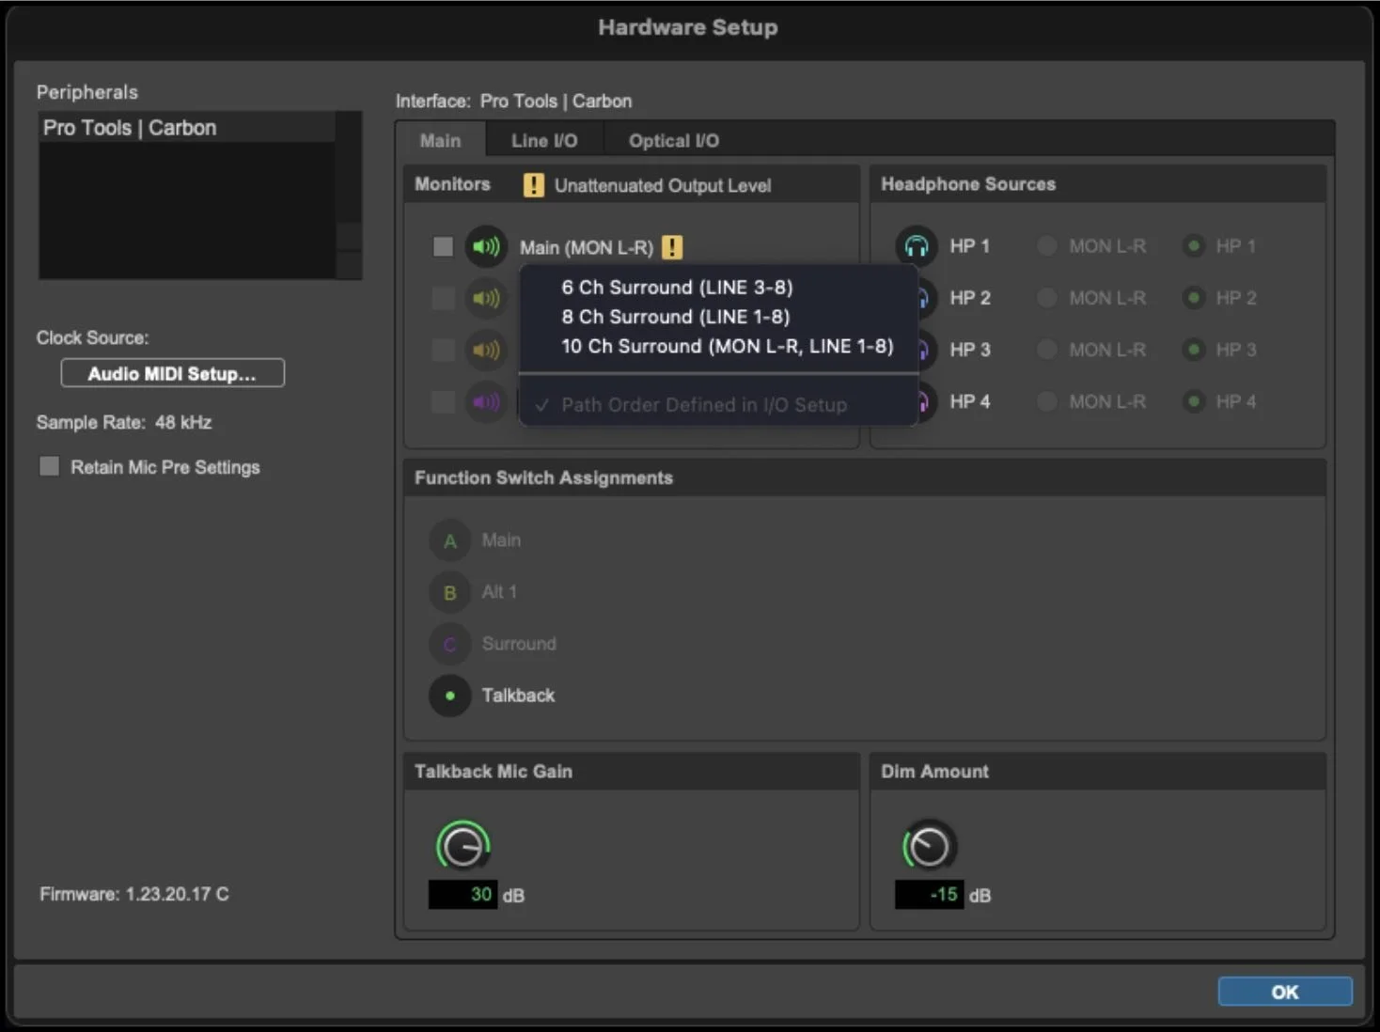The height and width of the screenshot is (1032, 1380).
Task: Choose 8 Ch Surround (LINE 1-8) option
Action: tap(675, 317)
